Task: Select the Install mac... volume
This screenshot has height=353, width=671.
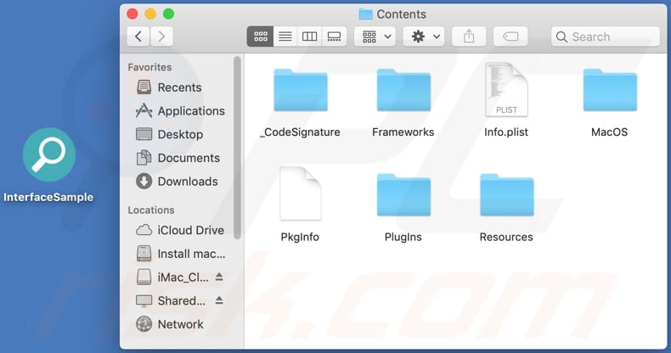Action: pyautogui.click(x=181, y=254)
